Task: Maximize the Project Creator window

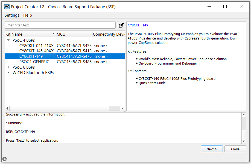Action: tap(225, 7)
